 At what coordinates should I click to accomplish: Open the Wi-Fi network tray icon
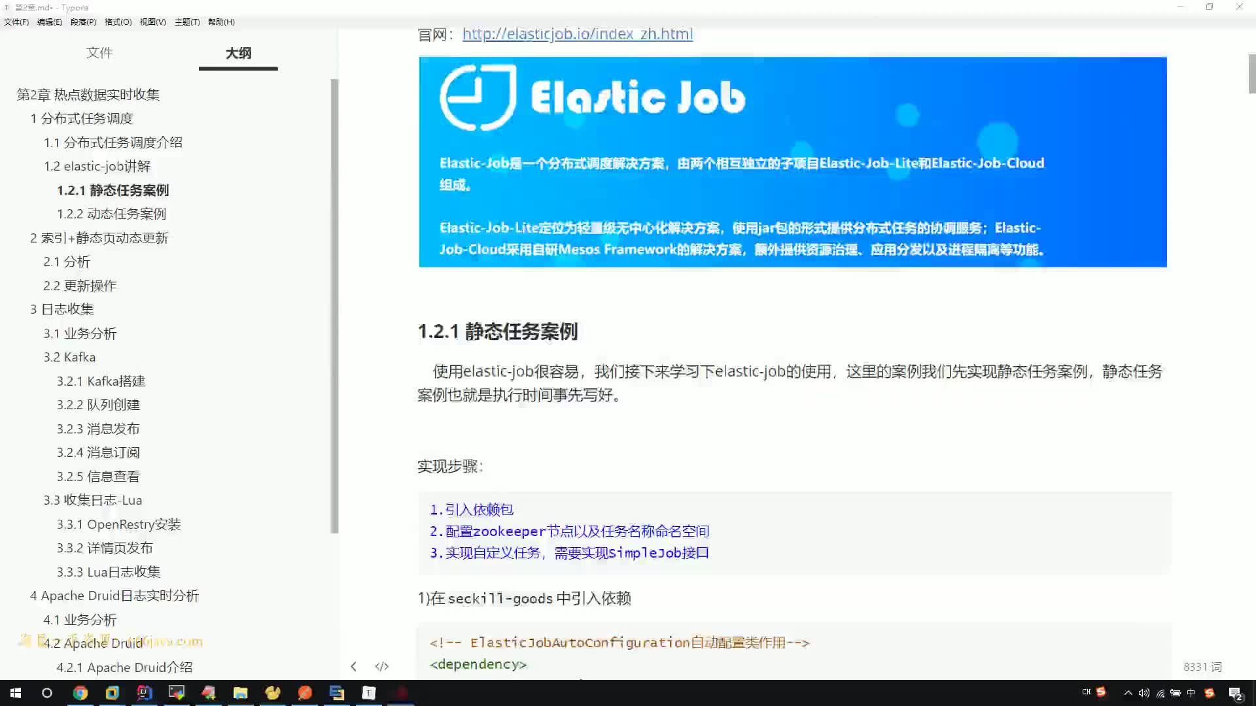click(x=1160, y=693)
